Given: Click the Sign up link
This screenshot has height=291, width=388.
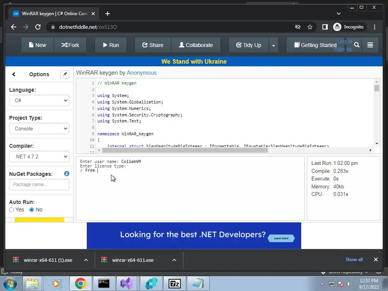Looking at the screenshot, I should (343, 49).
